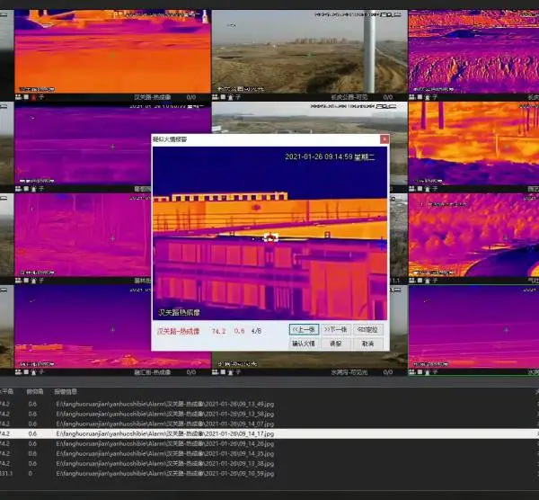The height and width of the screenshot is (500, 539).
Task: Click the 子 icon under the bottom-right thermal tile
Action: [435, 372]
